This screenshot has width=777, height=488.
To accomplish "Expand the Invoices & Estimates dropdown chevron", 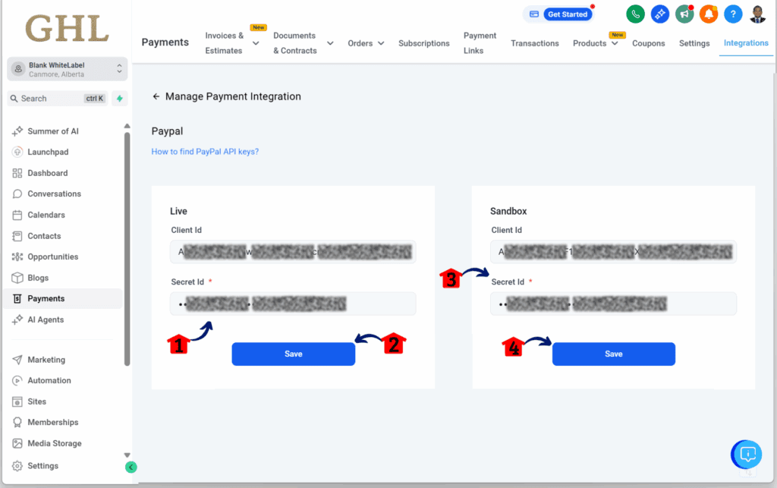I will click(x=256, y=43).
